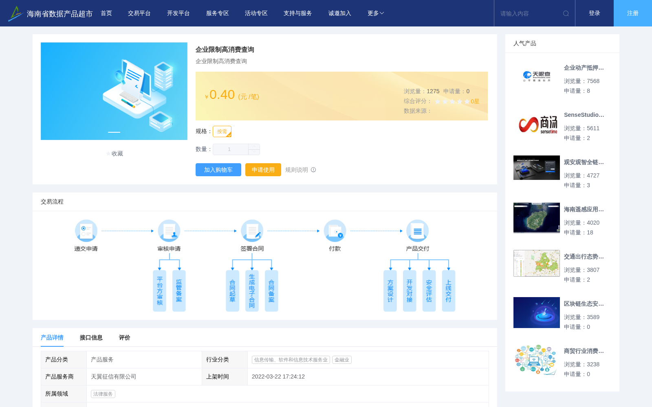Click the 签署合同 flow icon
The height and width of the screenshot is (407, 652).
click(252, 231)
